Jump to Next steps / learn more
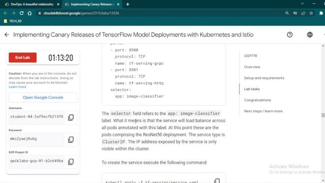The image size is (325, 183). pyautogui.click(x=263, y=111)
